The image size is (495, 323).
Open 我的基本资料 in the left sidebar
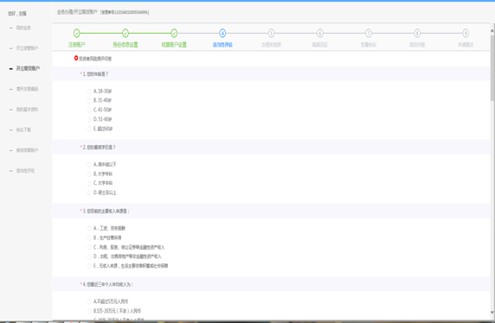(27, 110)
